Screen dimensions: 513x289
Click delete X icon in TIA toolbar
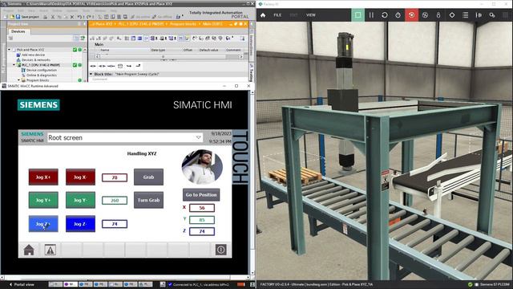point(72,17)
